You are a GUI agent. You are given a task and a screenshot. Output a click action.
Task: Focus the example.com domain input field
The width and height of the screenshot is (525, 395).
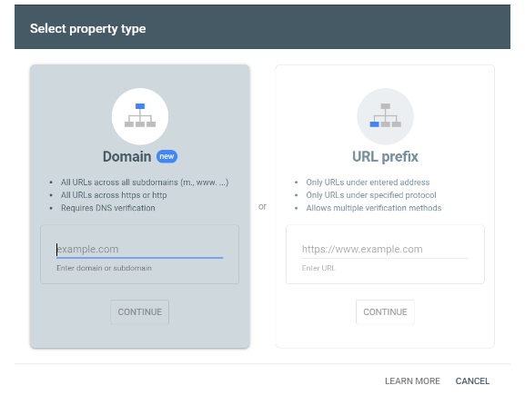tap(139, 250)
